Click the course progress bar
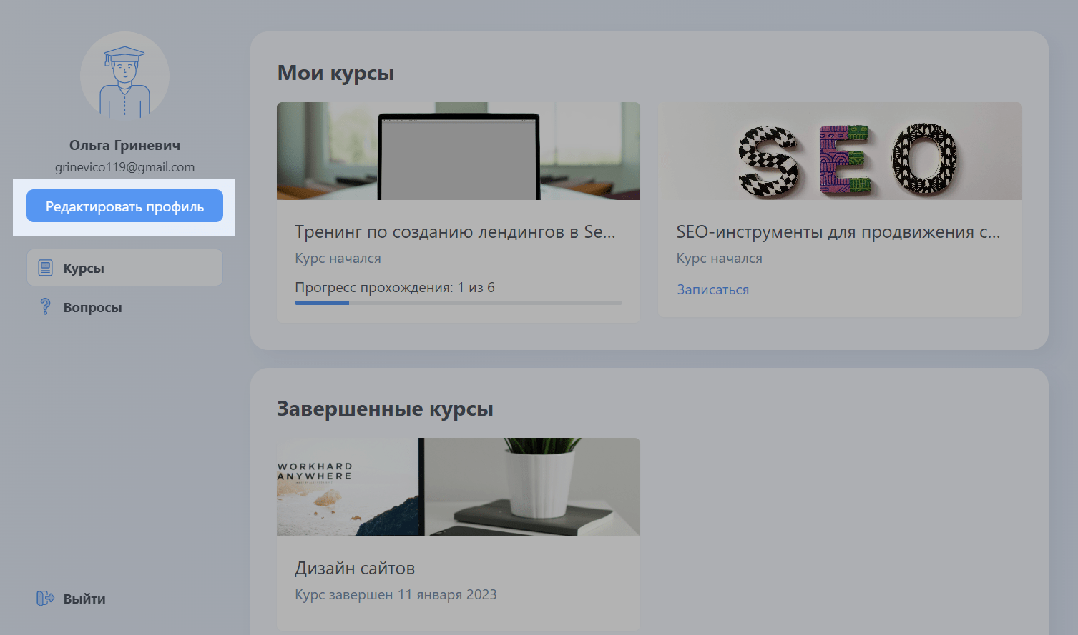1078x635 pixels. point(459,303)
